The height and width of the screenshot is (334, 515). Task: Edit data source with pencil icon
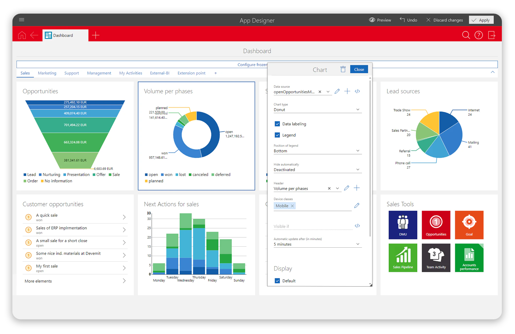pyautogui.click(x=337, y=91)
